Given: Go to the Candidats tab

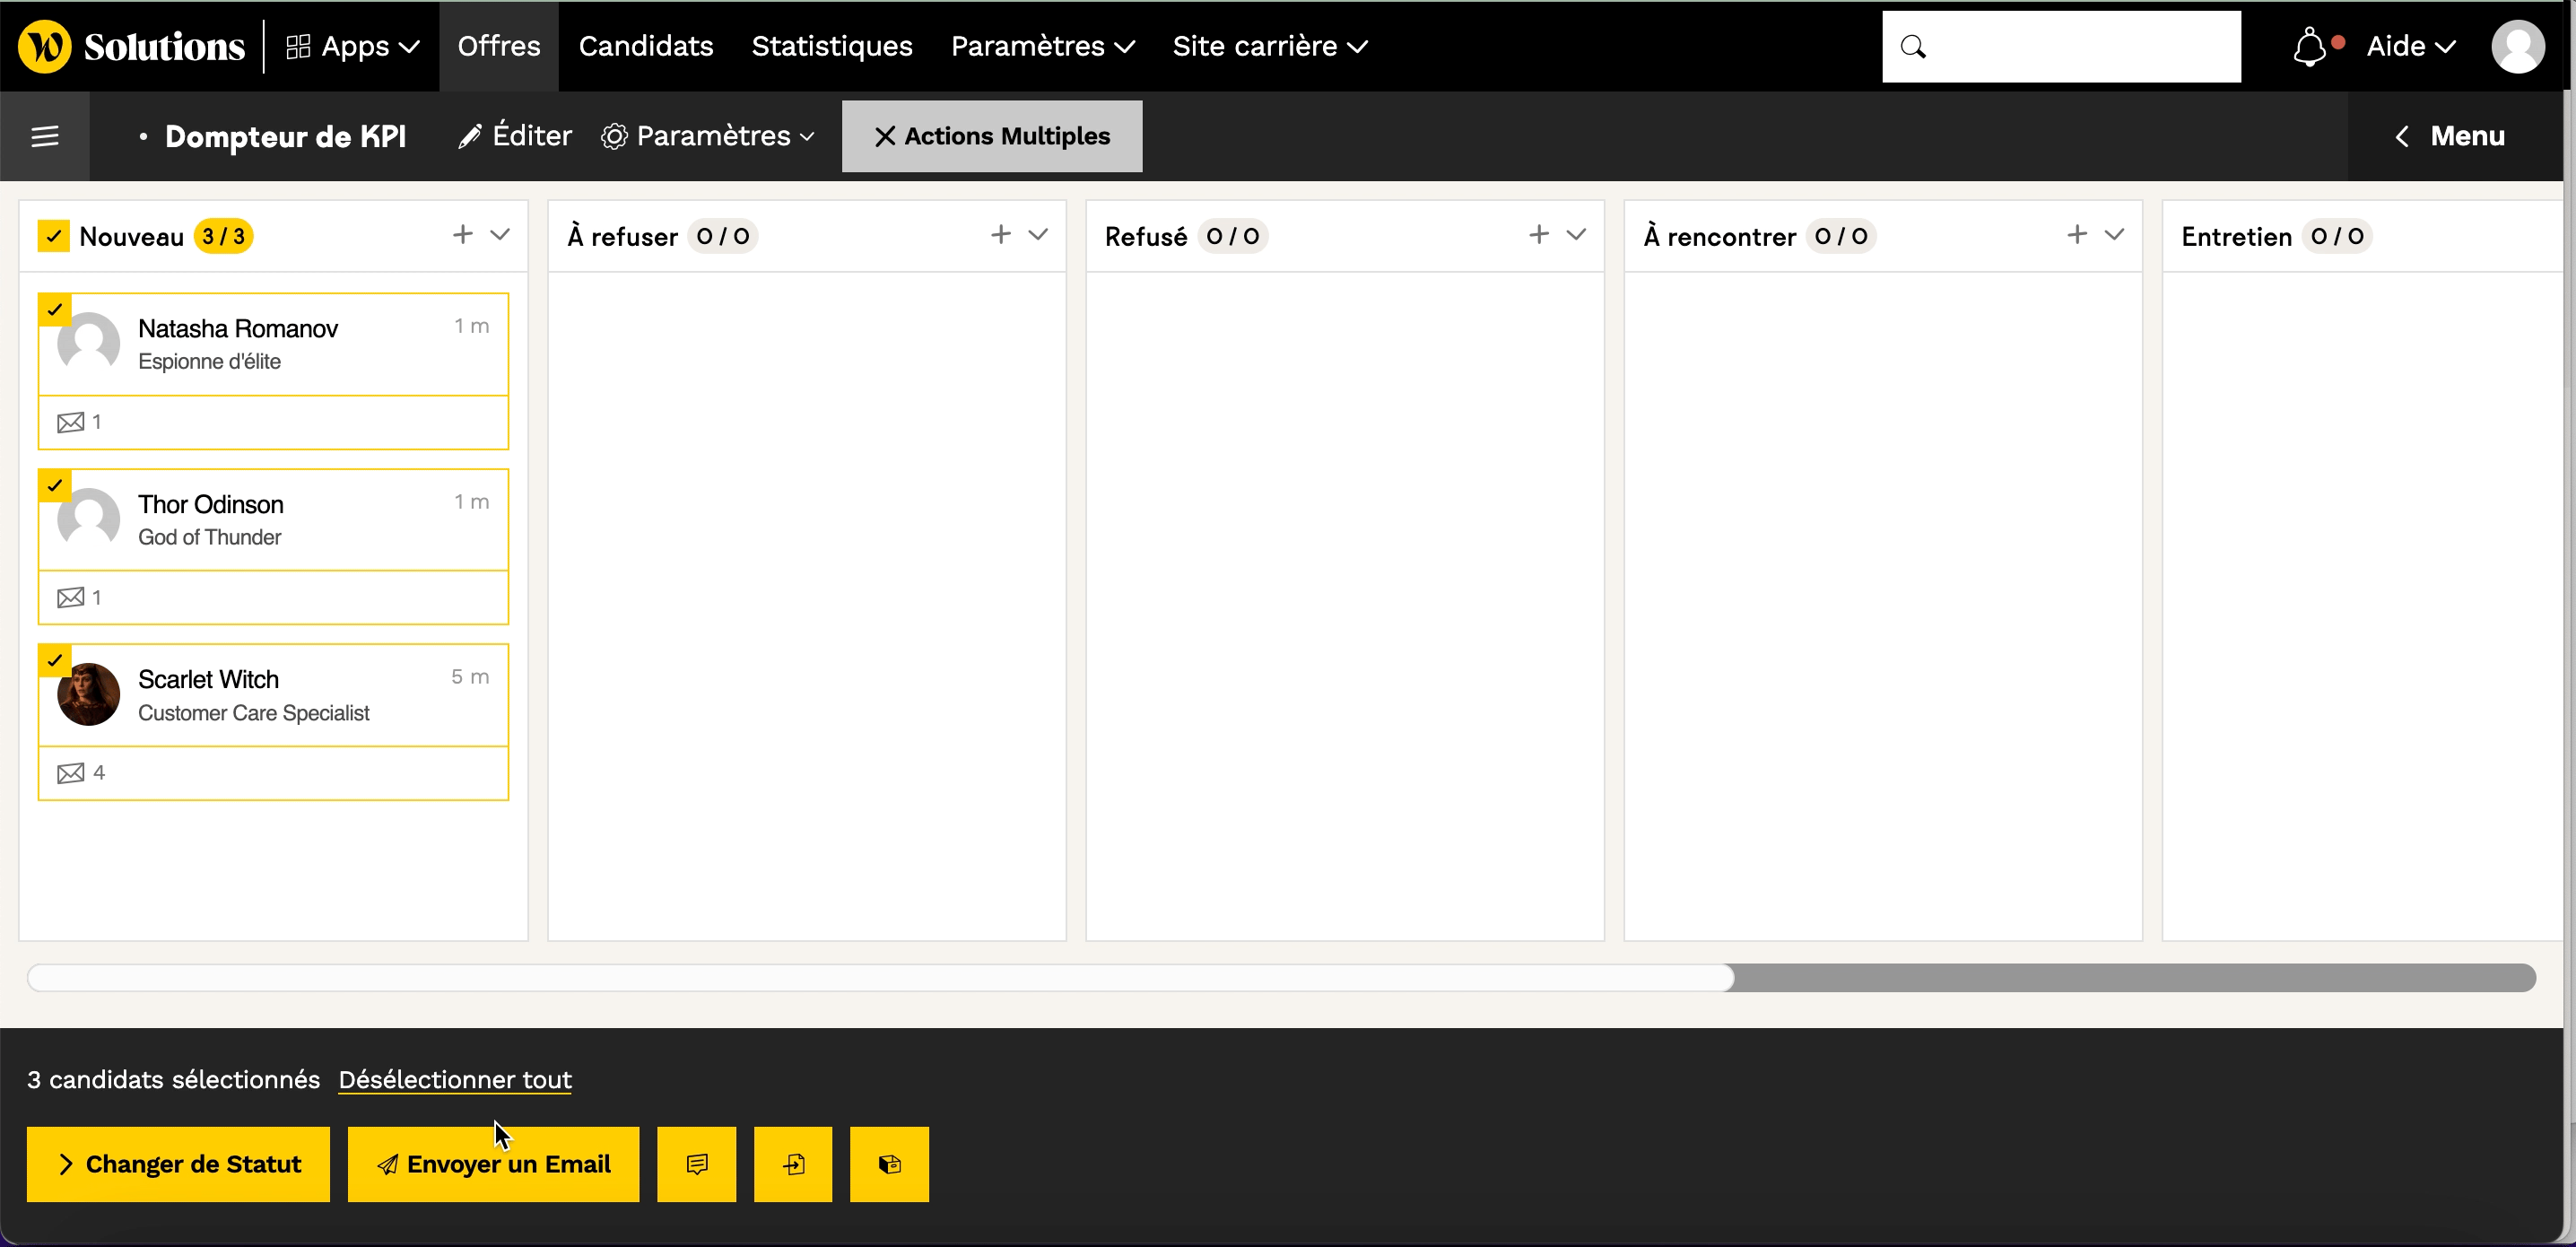Looking at the screenshot, I should (x=645, y=47).
